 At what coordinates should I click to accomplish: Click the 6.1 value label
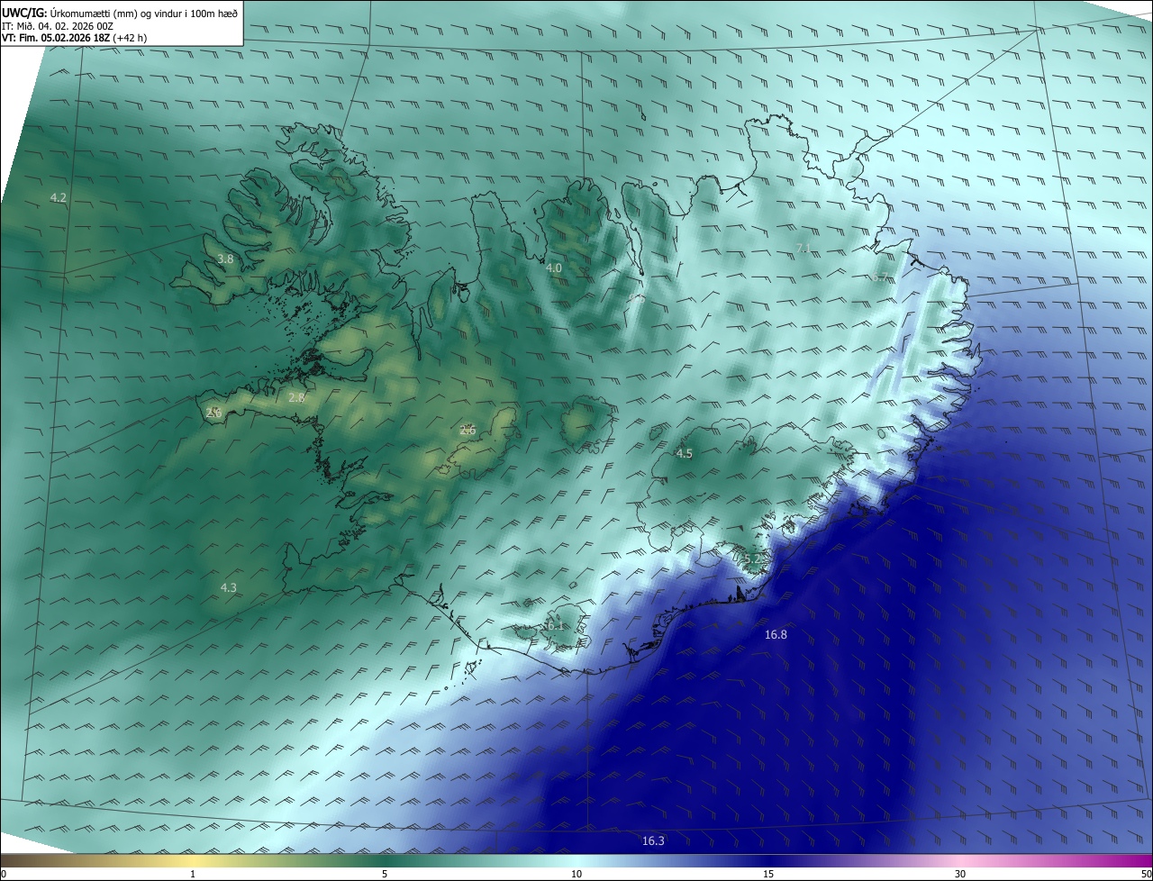point(554,626)
